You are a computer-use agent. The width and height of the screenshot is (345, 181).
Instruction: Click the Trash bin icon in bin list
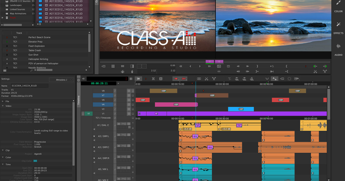7,18
